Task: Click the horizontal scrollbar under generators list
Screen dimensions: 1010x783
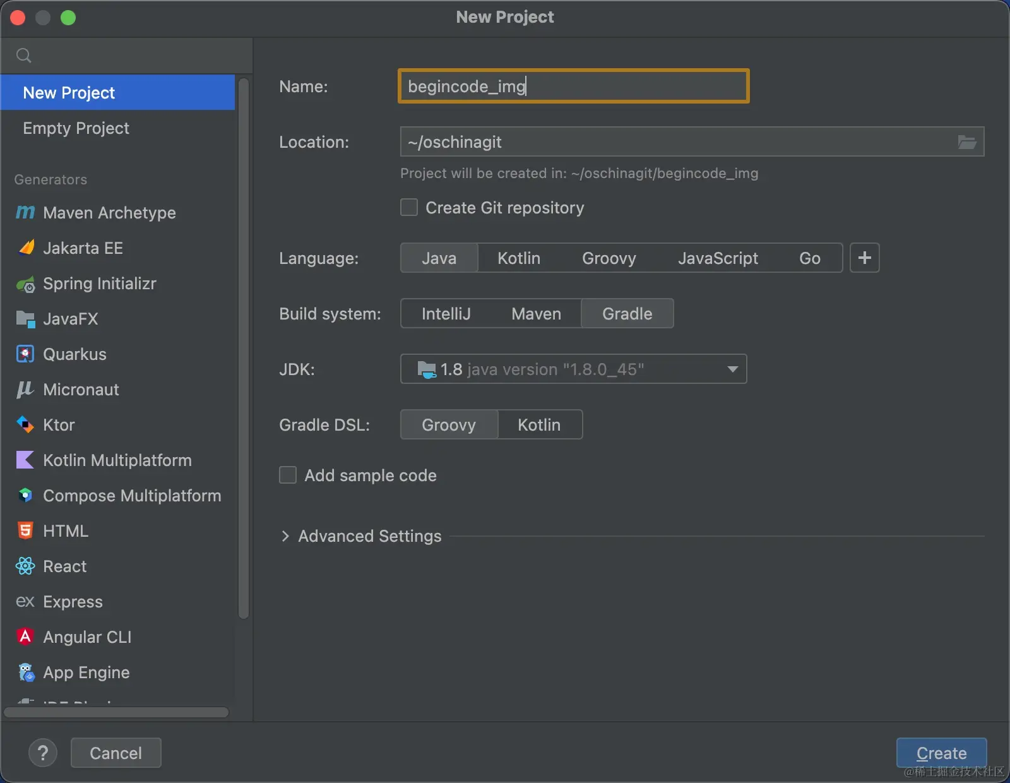Action: tap(116, 712)
